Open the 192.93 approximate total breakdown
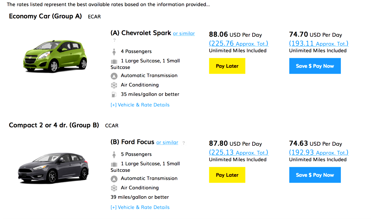This screenshot has width=376, height=220. 318,152
